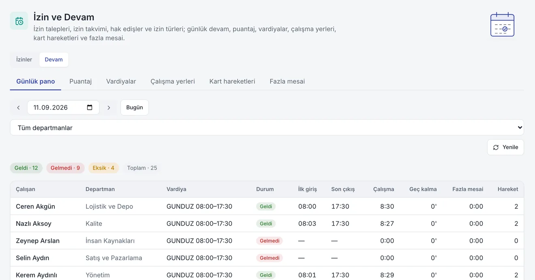Open the Puantaj tab
Viewport: 535px width, 280px height.
81,81
